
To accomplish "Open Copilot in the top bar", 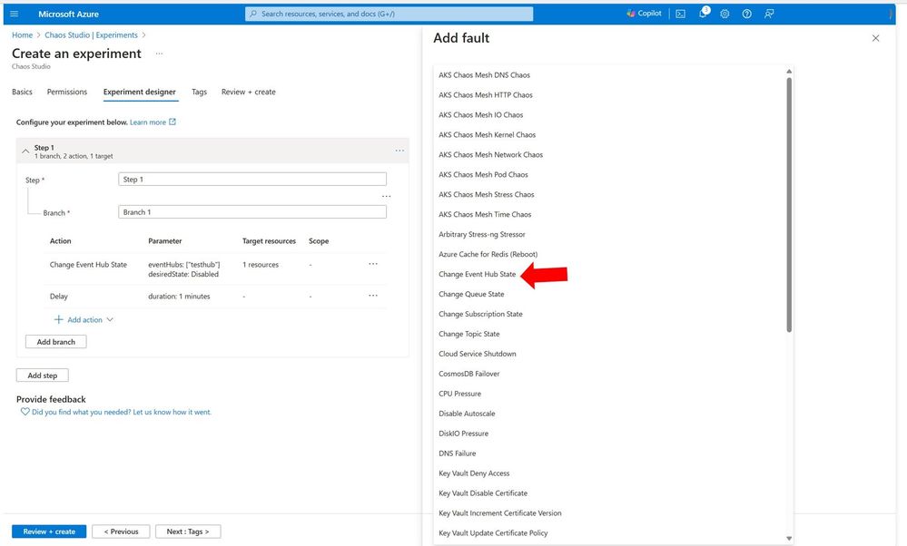I will [x=644, y=14].
